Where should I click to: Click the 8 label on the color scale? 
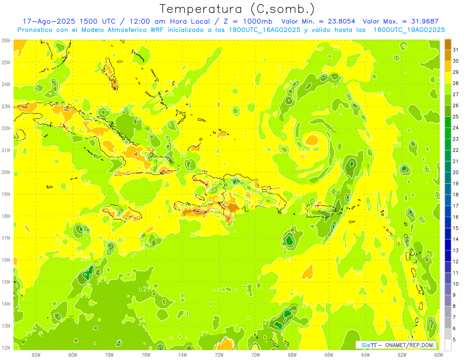(454, 306)
